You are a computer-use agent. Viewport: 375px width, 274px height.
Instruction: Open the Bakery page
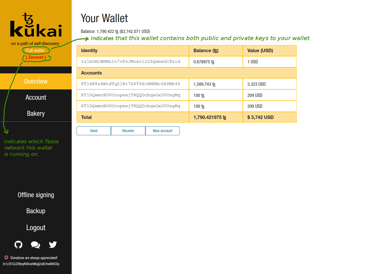(36, 113)
